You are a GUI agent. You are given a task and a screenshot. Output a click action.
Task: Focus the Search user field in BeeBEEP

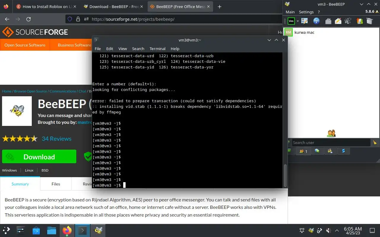click(x=331, y=142)
